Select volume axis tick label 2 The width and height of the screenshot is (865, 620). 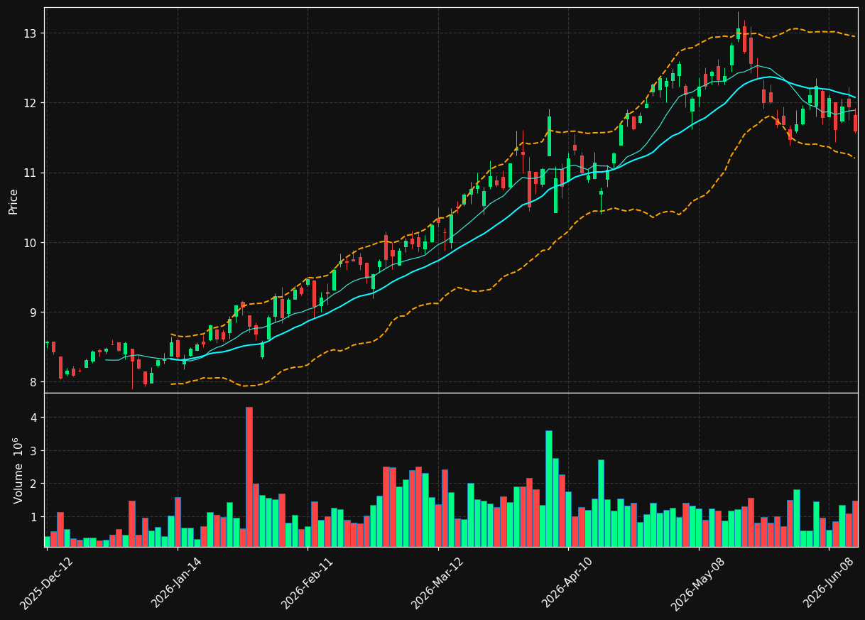[35, 484]
